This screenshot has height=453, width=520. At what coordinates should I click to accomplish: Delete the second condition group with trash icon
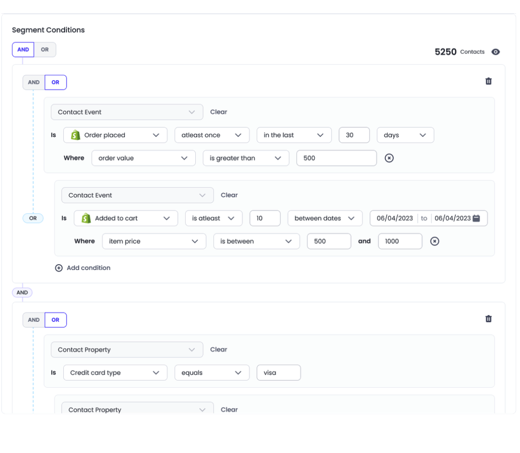coord(488,319)
